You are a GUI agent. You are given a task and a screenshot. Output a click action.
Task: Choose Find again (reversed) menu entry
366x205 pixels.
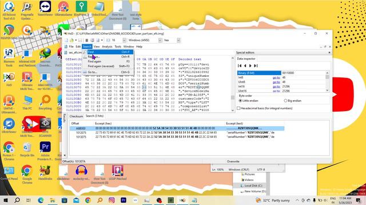point(108,66)
